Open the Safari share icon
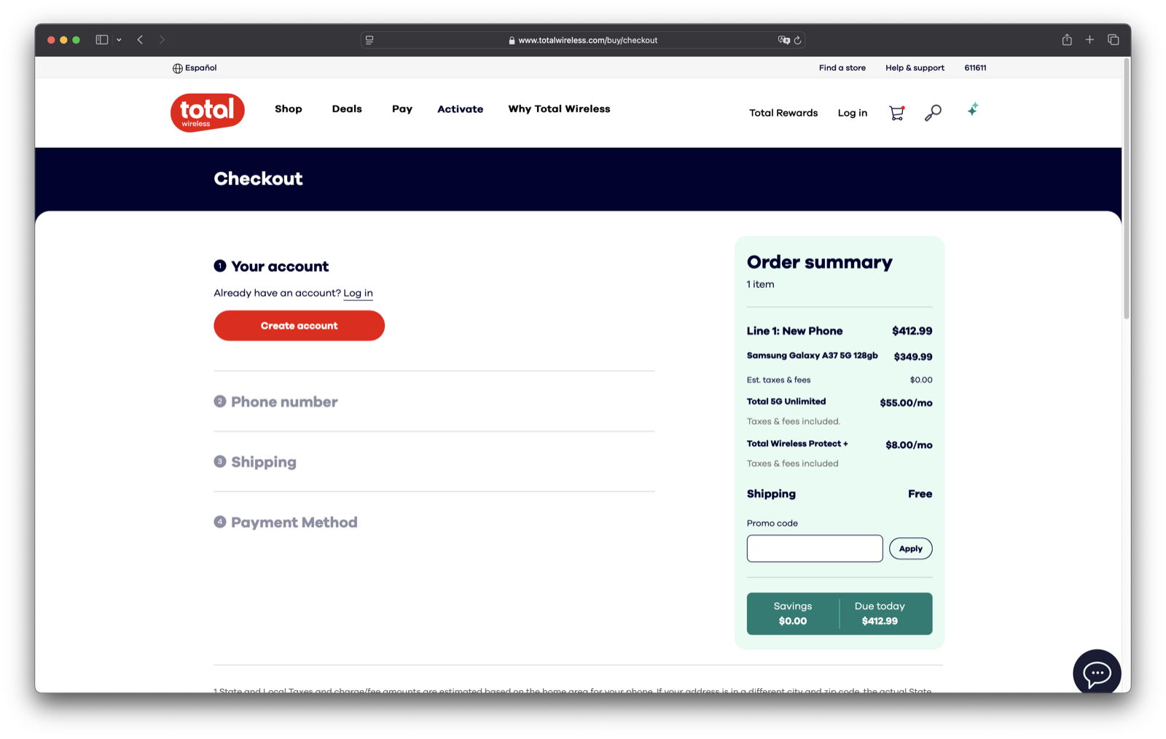Viewport: 1166px width, 739px height. pyautogui.click(x=1067, y=39)
